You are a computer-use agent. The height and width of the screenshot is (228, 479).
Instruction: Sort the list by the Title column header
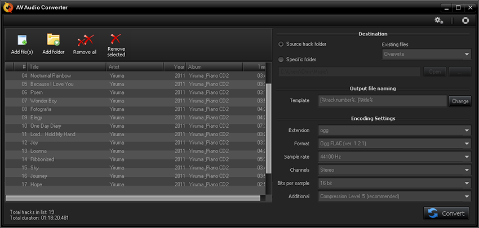[66, 66]
